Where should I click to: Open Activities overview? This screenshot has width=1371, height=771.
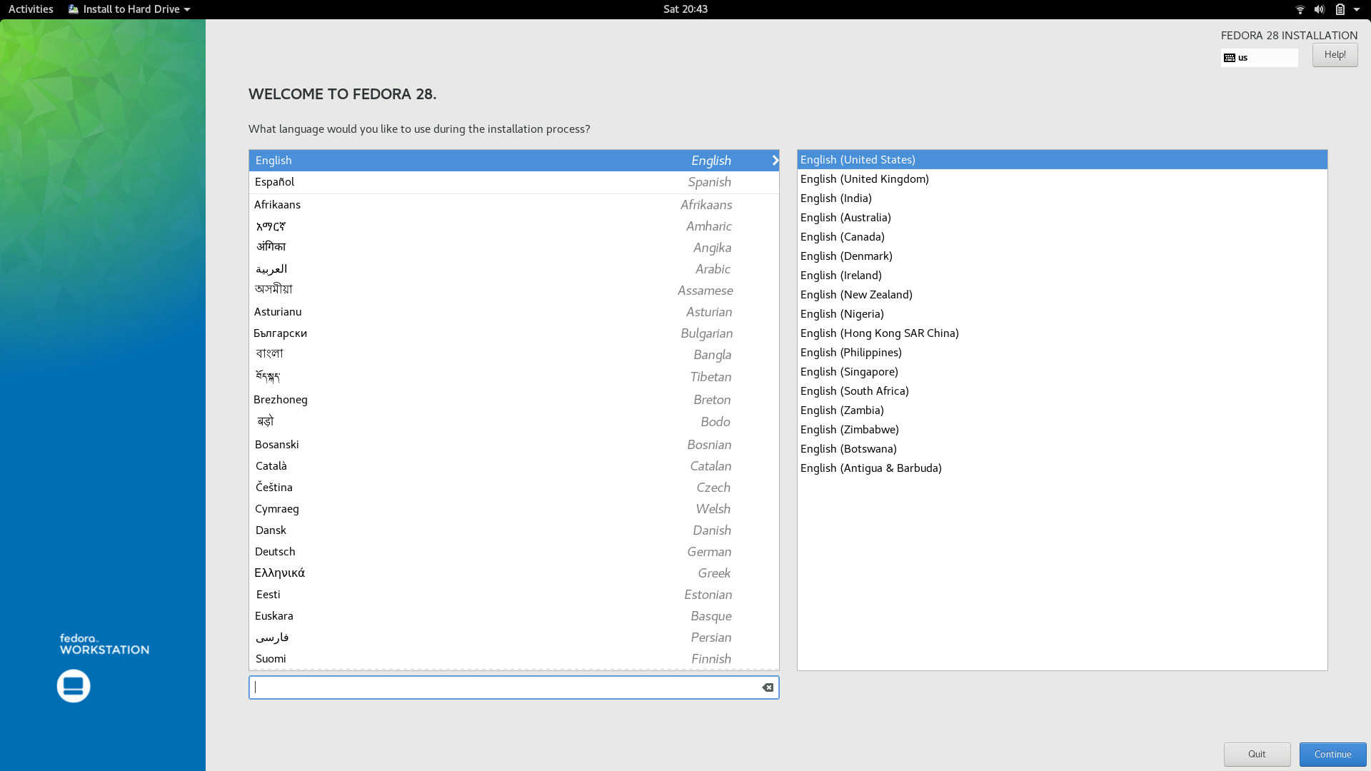[31, 9]
